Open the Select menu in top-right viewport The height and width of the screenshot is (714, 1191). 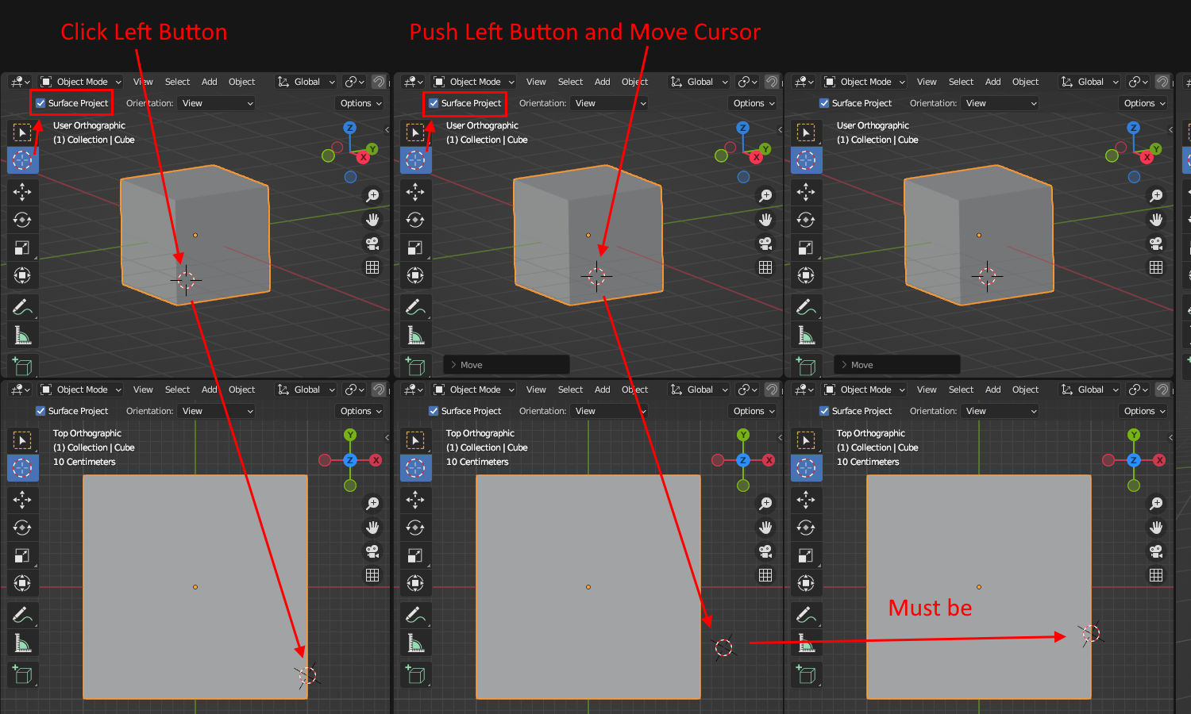[961, 82]
